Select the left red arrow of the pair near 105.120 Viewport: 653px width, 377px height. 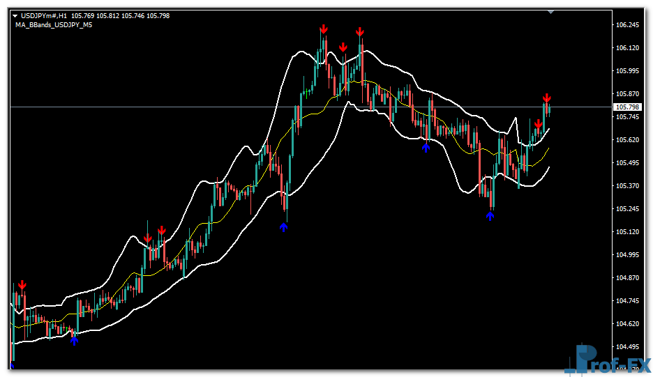click(x=147, y=239)
